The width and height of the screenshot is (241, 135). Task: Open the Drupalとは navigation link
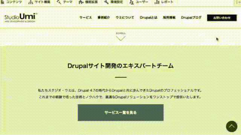point(148,18)
